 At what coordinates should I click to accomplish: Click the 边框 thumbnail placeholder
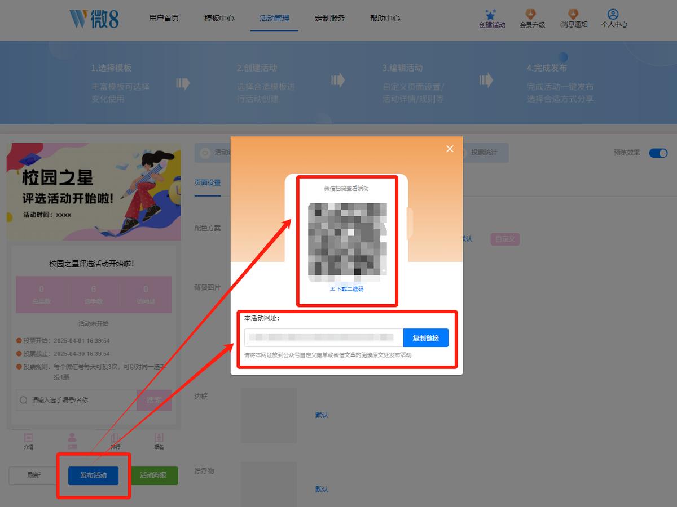coord(269,415)
